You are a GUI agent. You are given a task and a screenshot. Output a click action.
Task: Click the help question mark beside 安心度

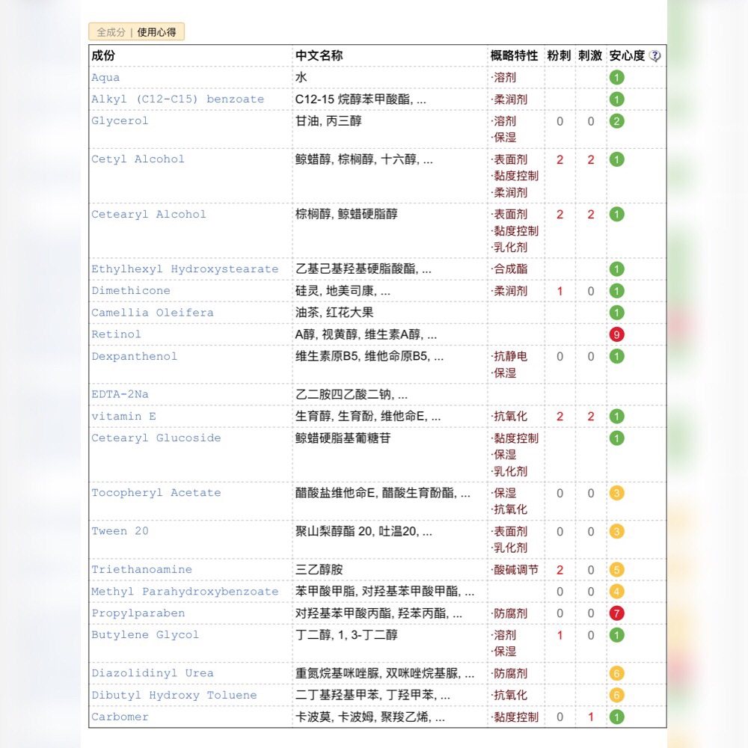click(x=655, y=56)
